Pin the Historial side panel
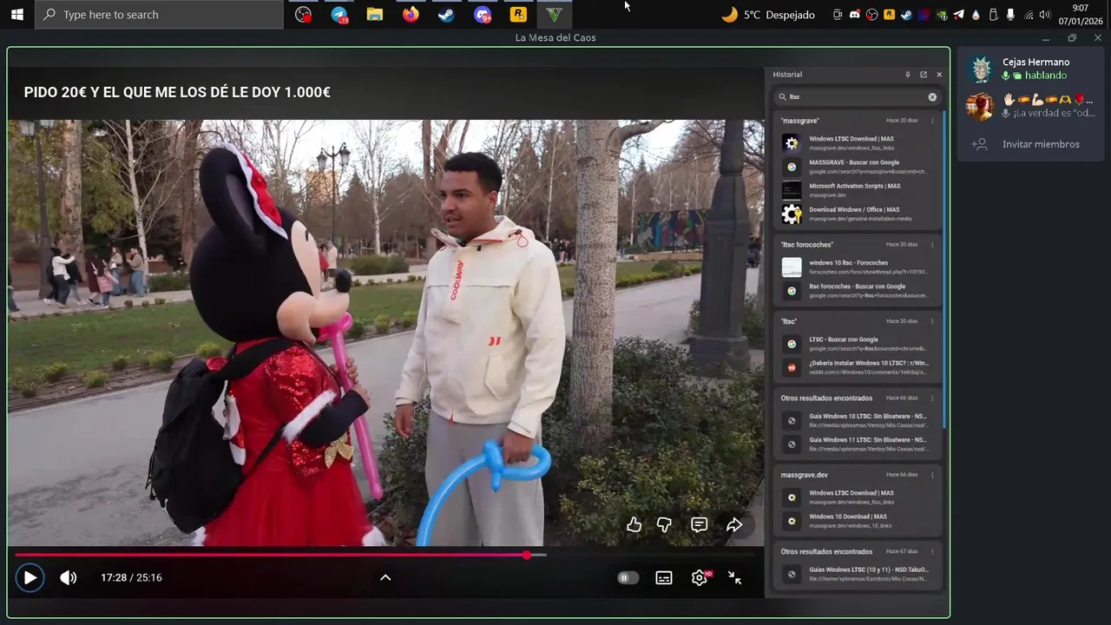Viewport: 1111px width, 625px height. click(x=908, y=75)
